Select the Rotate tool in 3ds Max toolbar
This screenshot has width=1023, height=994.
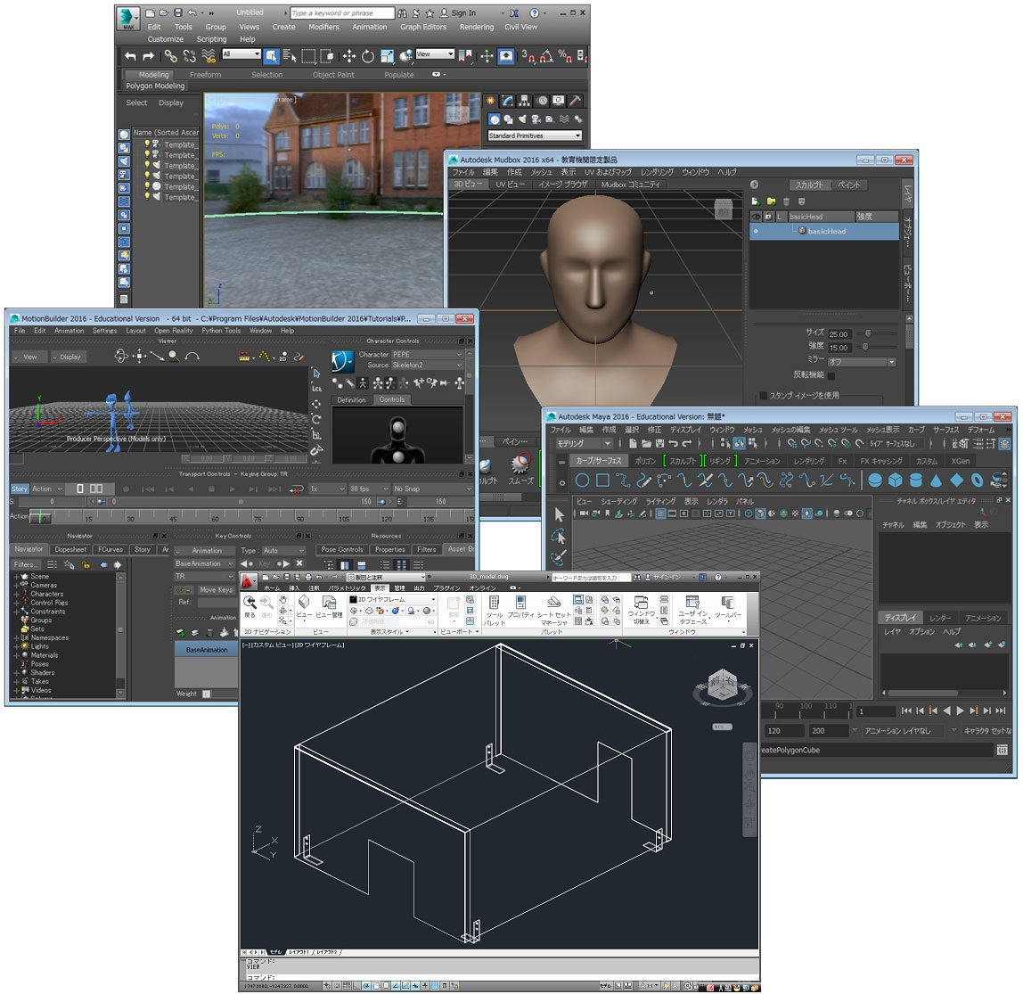pyautogui.click(x=368, y=56)
